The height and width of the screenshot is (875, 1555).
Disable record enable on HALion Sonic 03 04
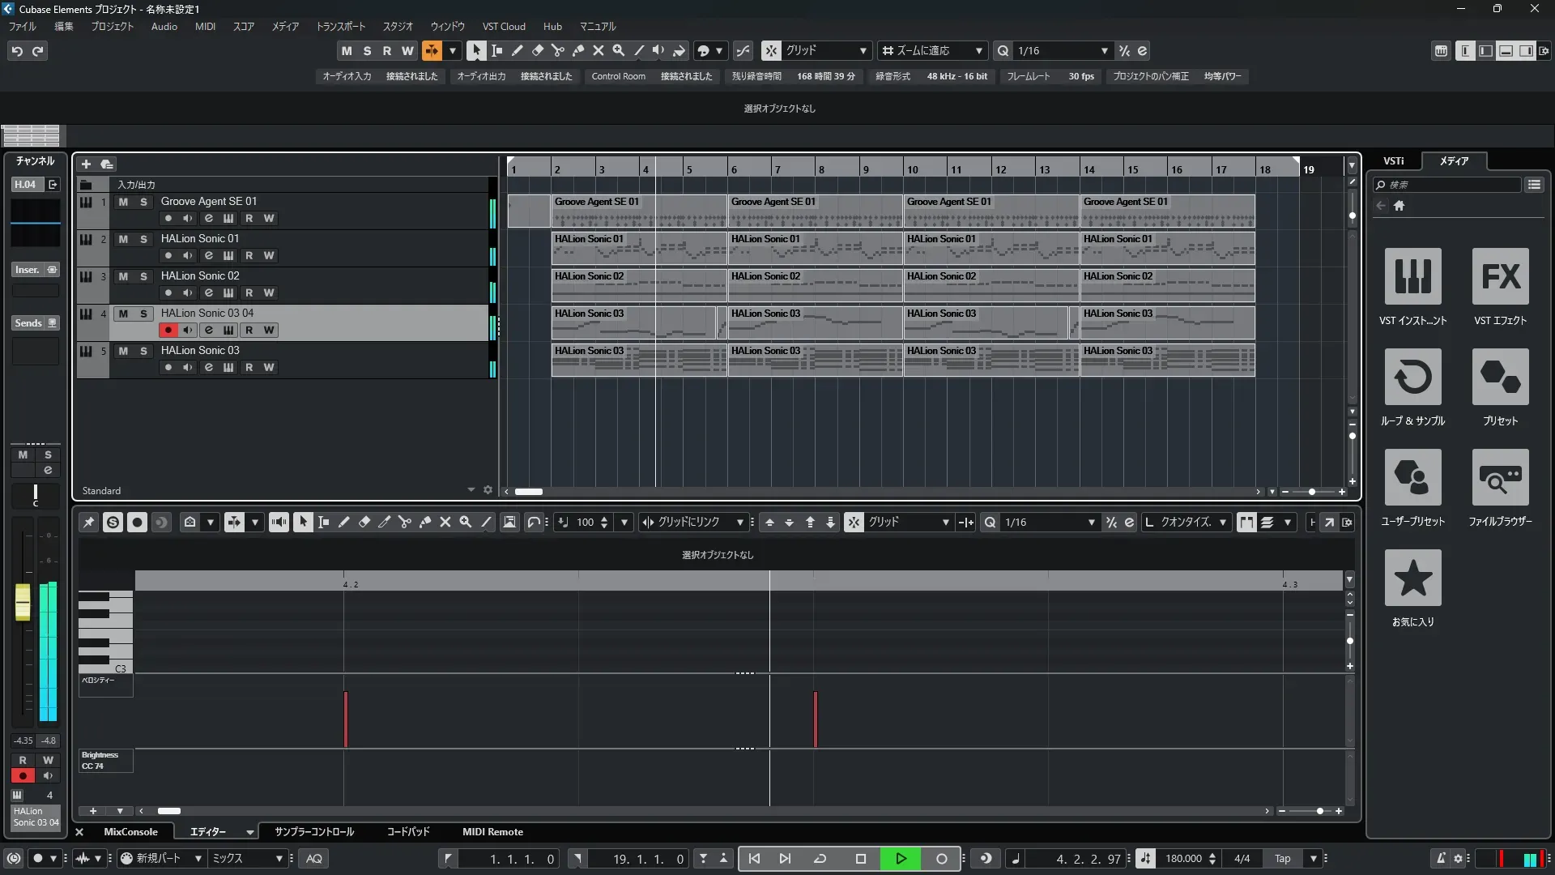(168, 330)
